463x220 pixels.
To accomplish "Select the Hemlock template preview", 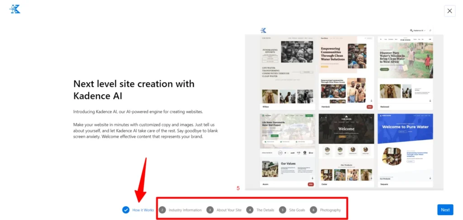I will tap(346, 73).
